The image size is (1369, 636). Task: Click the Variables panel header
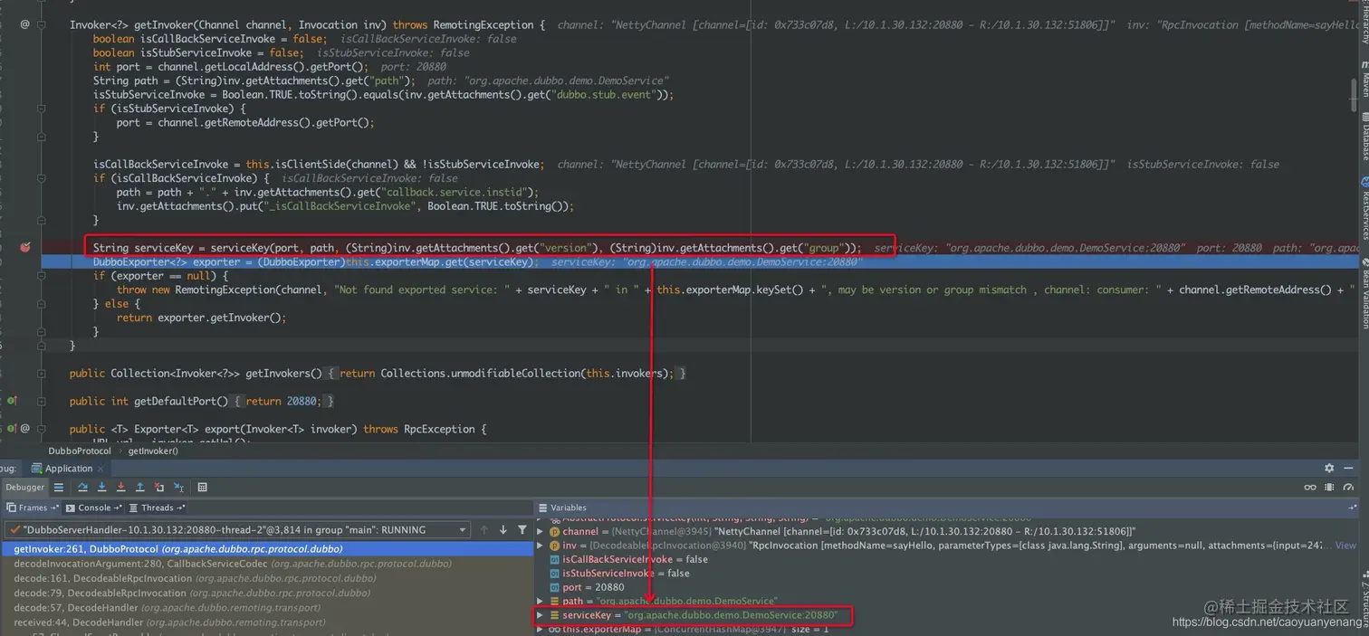[947, 508]
